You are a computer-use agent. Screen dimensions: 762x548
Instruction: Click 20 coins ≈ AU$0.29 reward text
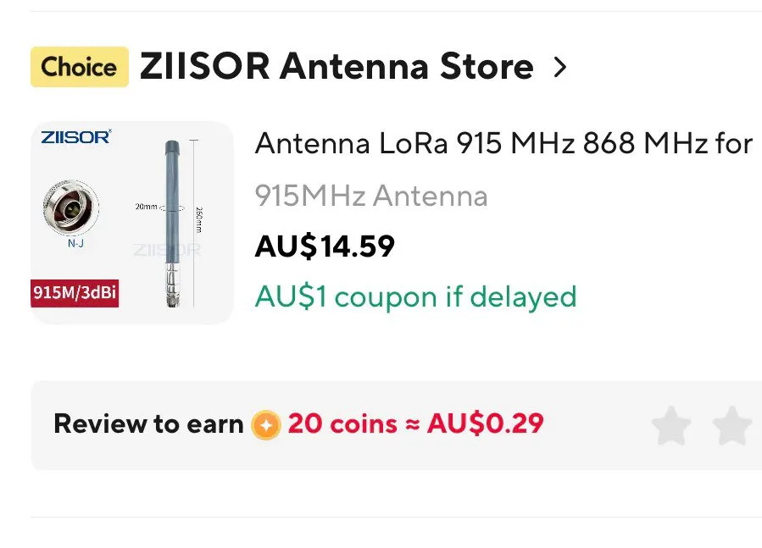(x=416, y=423)
